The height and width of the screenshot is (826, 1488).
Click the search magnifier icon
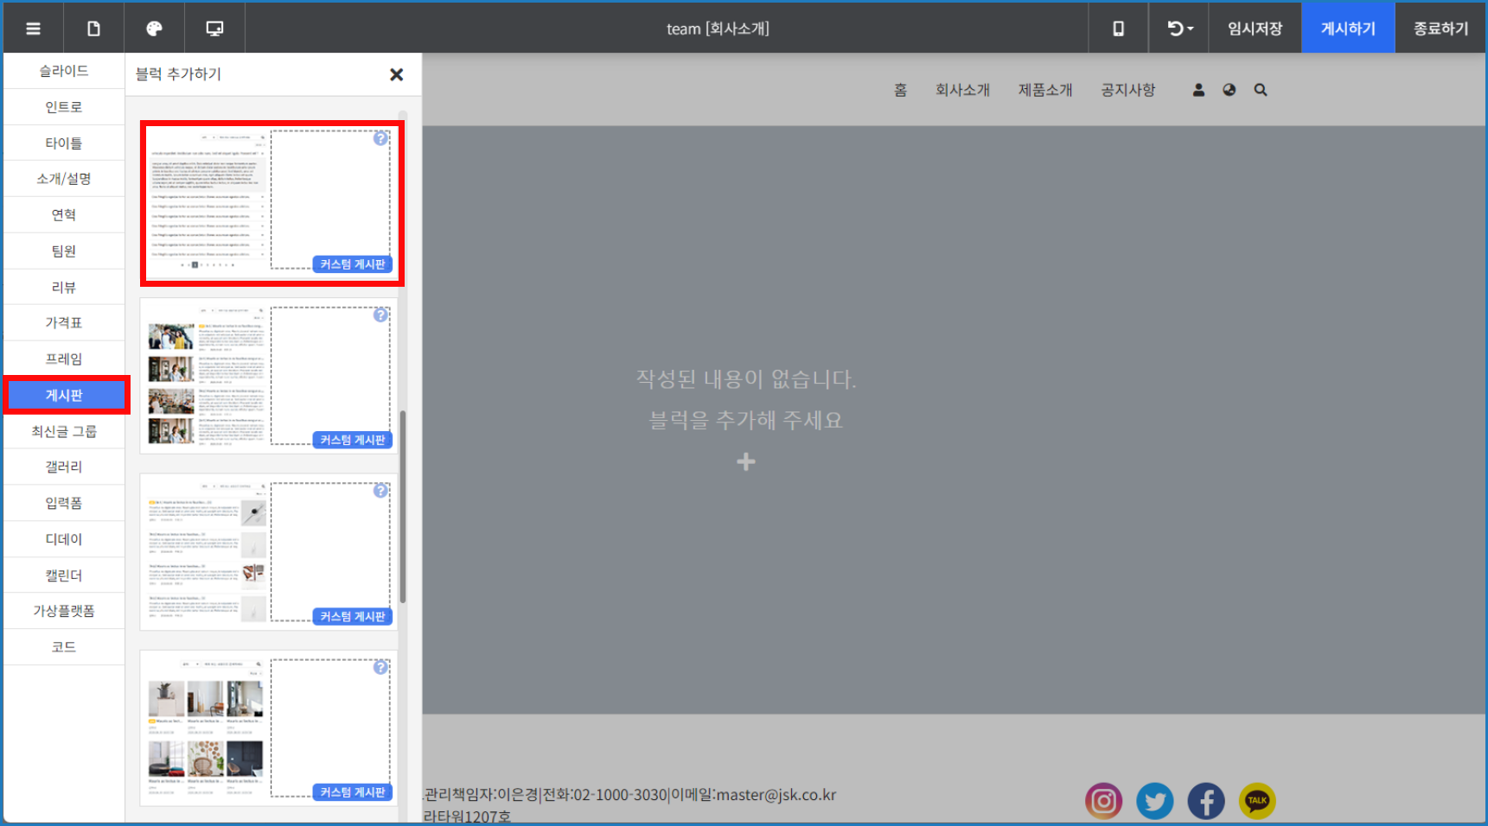(x=1261, y=90)
